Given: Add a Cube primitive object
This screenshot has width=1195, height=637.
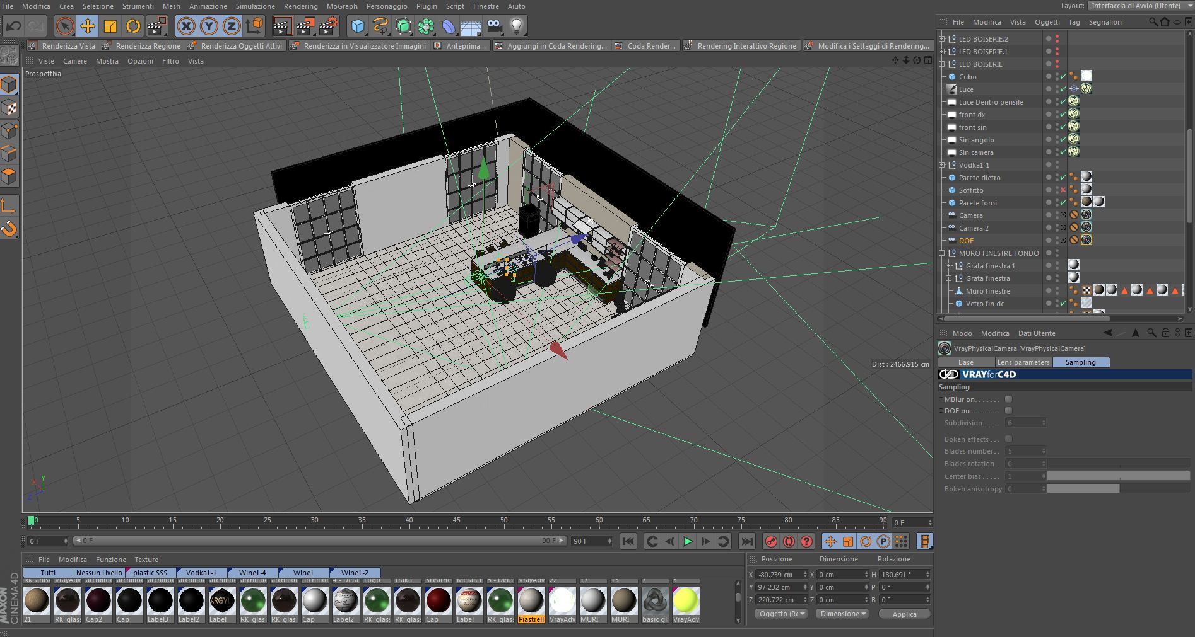Looking at the screenshot, I should [x=358, y=26].
